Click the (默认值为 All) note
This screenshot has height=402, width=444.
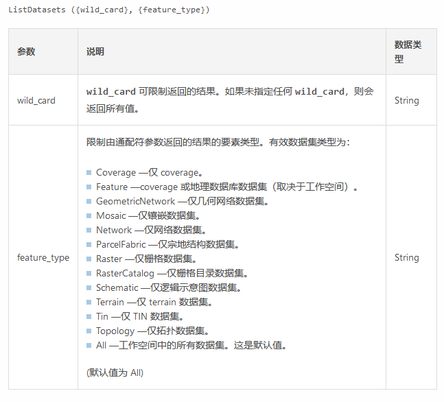point(115,373)
